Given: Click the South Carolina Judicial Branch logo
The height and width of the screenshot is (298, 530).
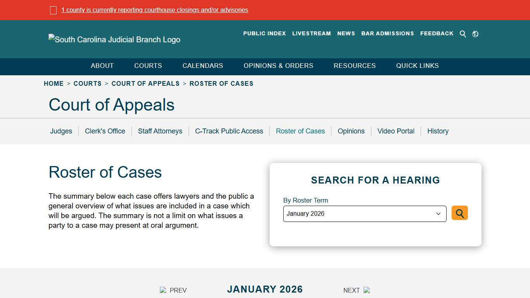Looking at the screenshot, I should coord(114,39).
